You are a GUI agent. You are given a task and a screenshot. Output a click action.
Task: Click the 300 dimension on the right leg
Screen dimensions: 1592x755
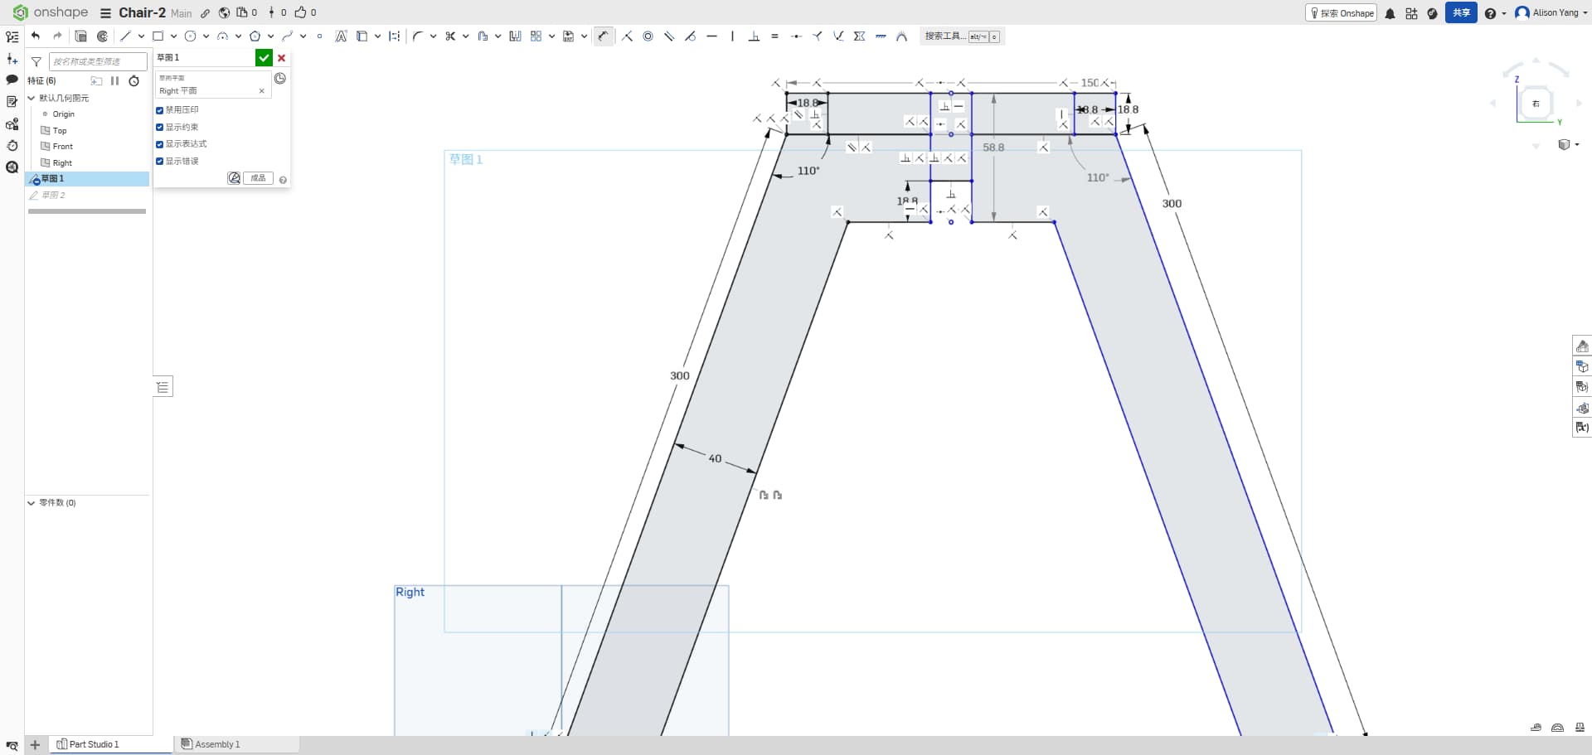pos(1172,204)
